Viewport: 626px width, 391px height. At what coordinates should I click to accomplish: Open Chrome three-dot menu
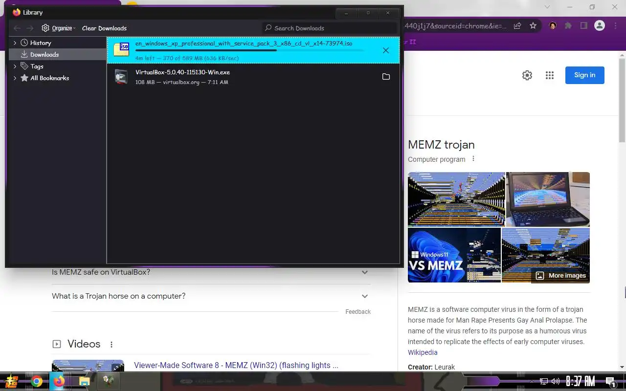click(615, 25)
